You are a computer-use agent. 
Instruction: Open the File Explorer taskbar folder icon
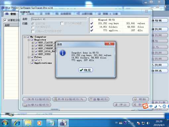click(28, 123)
